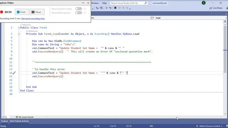Click Add to Source Control
The width and height of the screenshot is (228, 128).
point(210,126)
